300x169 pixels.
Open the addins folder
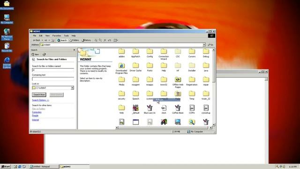coord(121,53)
